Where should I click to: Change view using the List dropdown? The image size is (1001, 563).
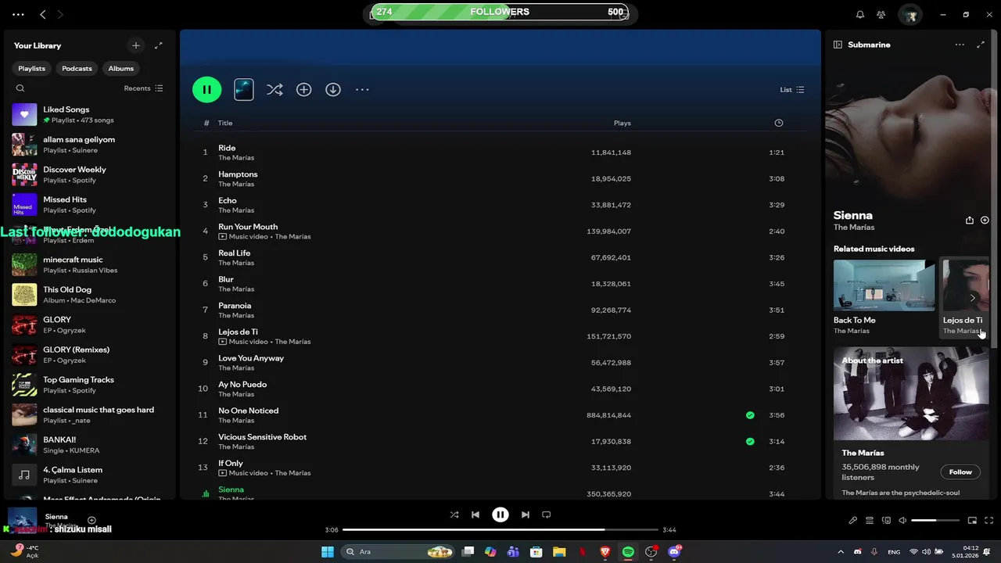click(x=792, y=90)
